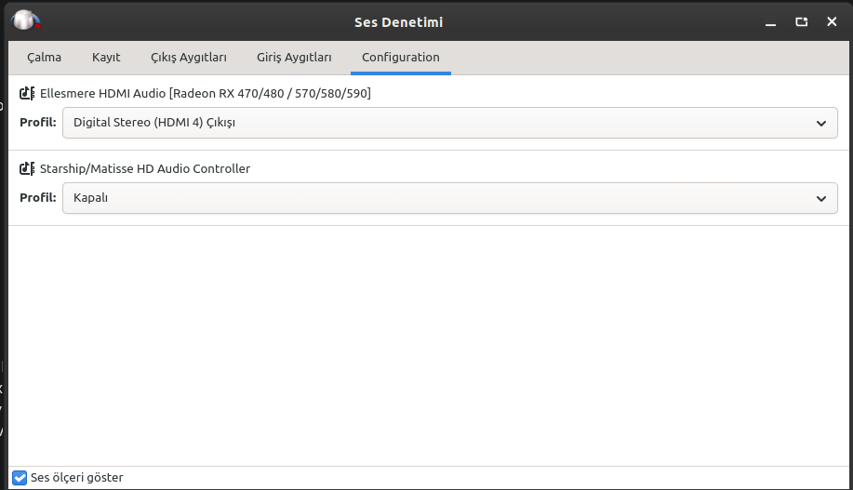Screen dimensions: 853x490
Task: Switch to the Çalma tab
Action: (44, 58)
